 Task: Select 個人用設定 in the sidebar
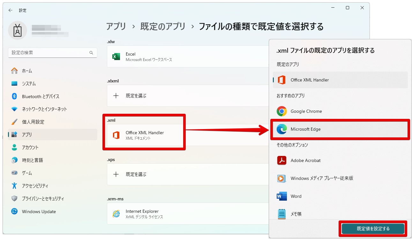tap(53, 122)
